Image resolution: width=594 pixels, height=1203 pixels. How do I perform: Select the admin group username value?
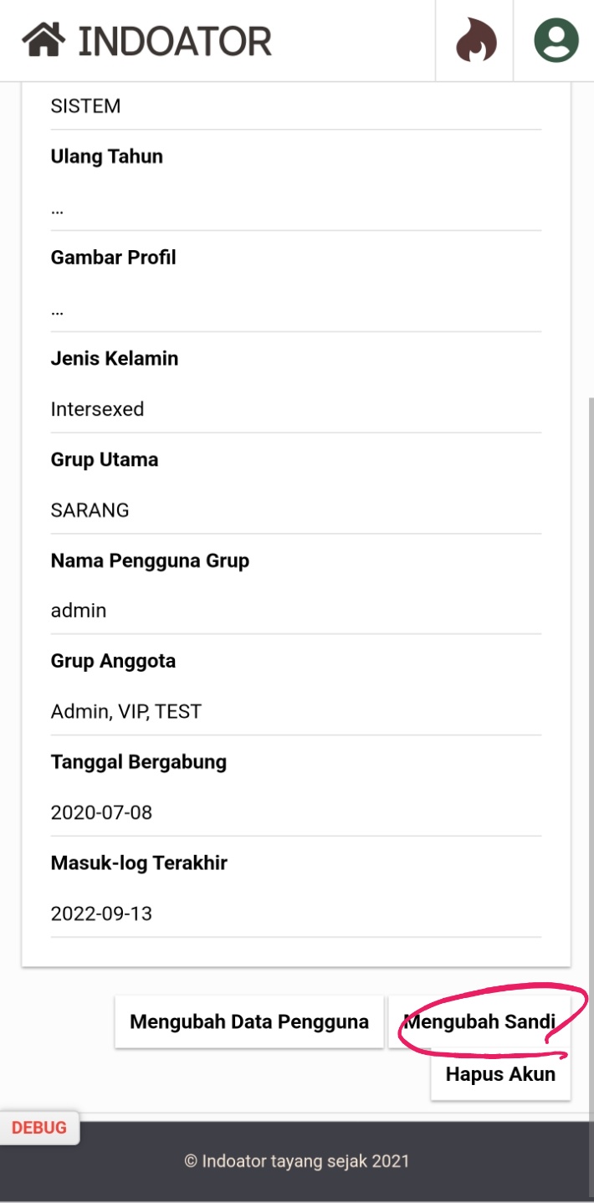[x=79, y=611]
